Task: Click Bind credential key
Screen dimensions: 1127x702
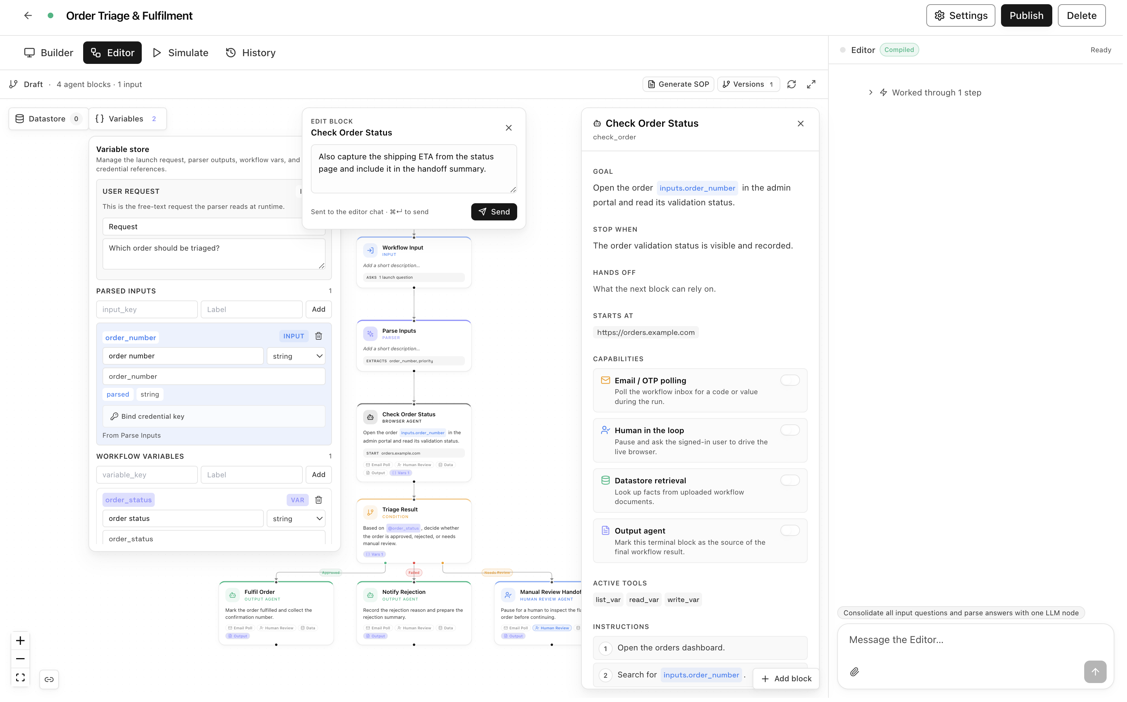Action: (215, 418)
